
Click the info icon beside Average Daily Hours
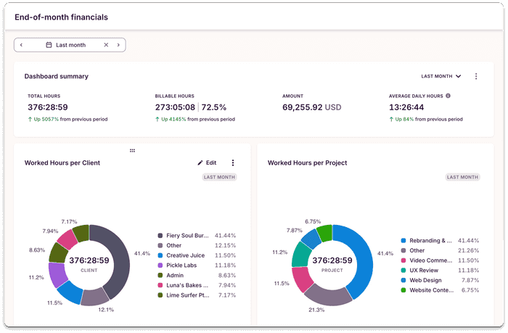coord(448,96)
